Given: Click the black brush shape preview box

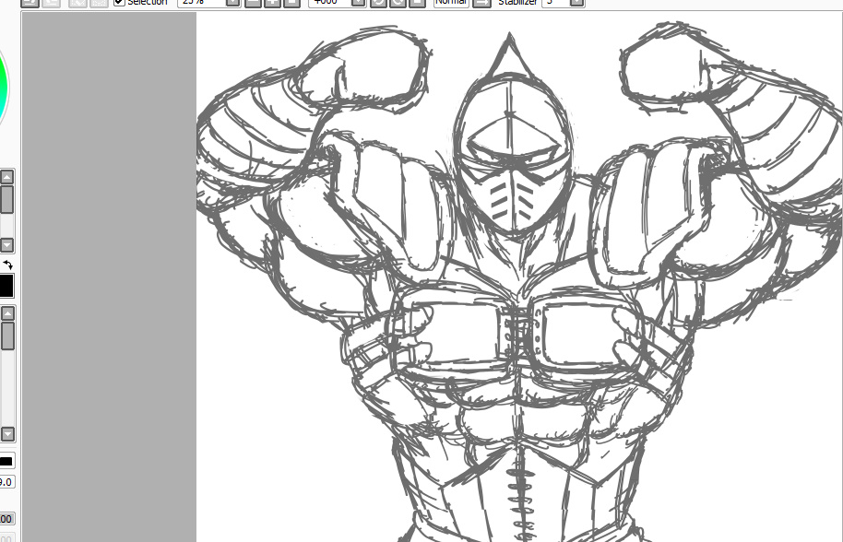Looking at the screenshot, I should [6, 461].
